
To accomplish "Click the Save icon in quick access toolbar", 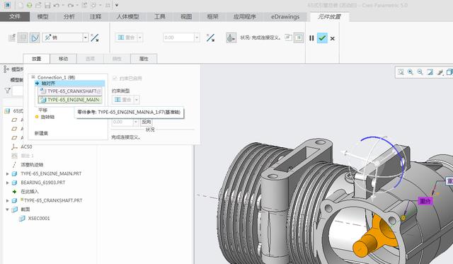I will tap(47, 5).
